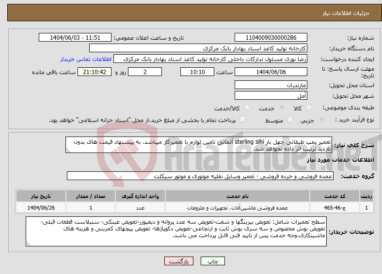Click the description box resize handle
Screen dimensions: 382x274
68,151
